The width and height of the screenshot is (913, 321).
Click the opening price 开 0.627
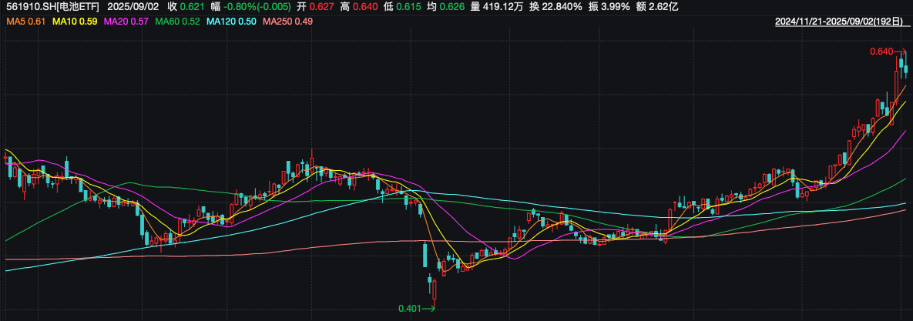(x=317, y=7)
